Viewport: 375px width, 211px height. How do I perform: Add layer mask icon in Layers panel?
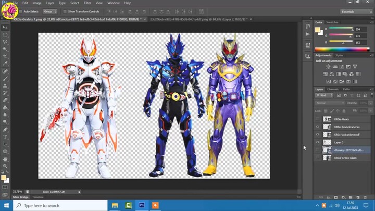point(336,197)
